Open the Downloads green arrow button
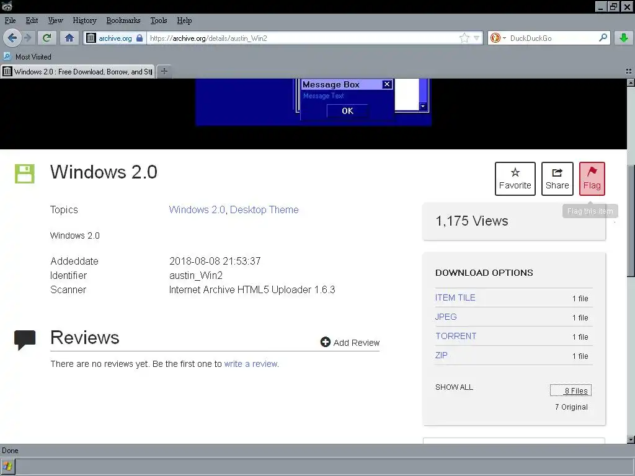 pos(624,38)
